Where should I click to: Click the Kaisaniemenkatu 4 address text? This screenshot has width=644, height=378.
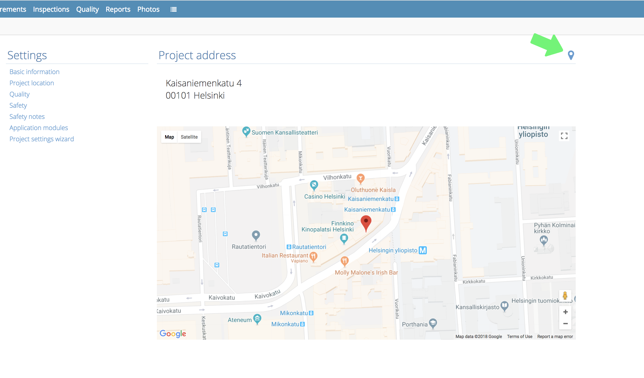tap(204, 83)
